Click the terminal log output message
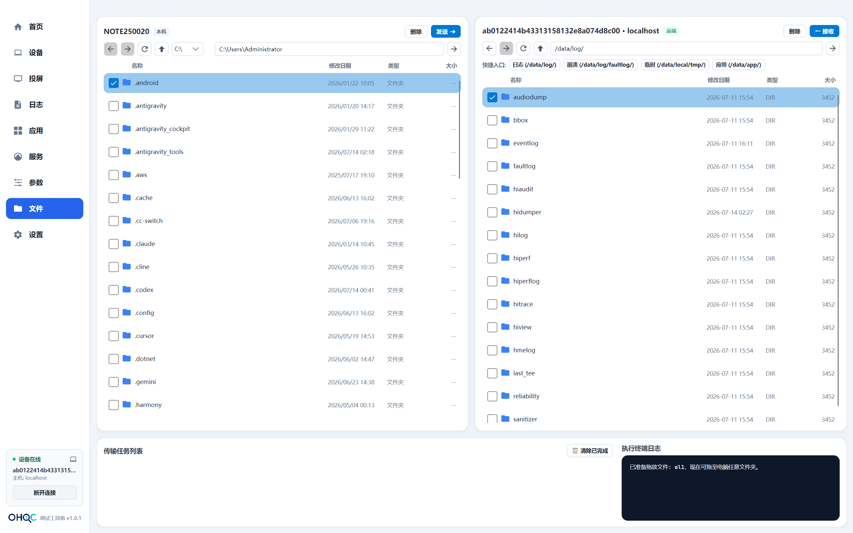 [694, 467]
